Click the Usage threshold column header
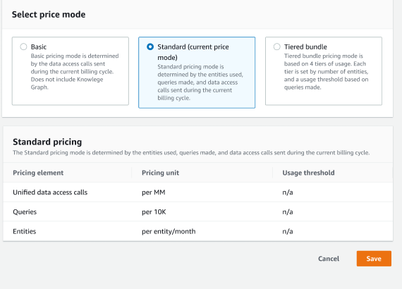The width and height of the screenshot is (402, 289). point(308,173)
